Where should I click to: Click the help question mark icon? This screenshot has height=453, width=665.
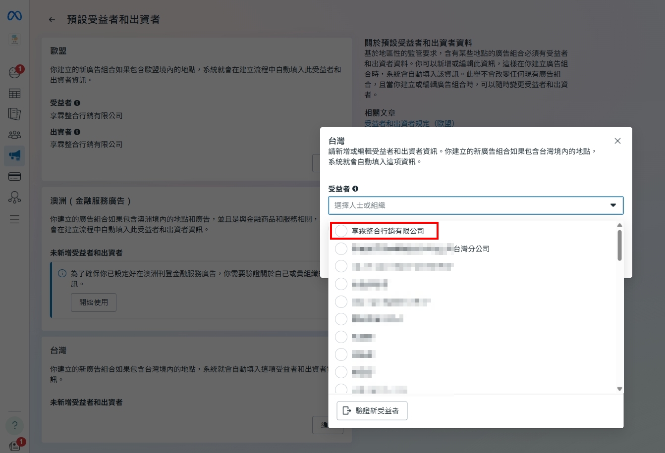[14, 425]
